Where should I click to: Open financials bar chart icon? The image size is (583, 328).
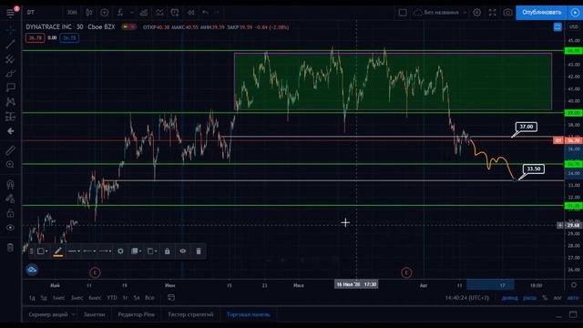tap(144, 12)
